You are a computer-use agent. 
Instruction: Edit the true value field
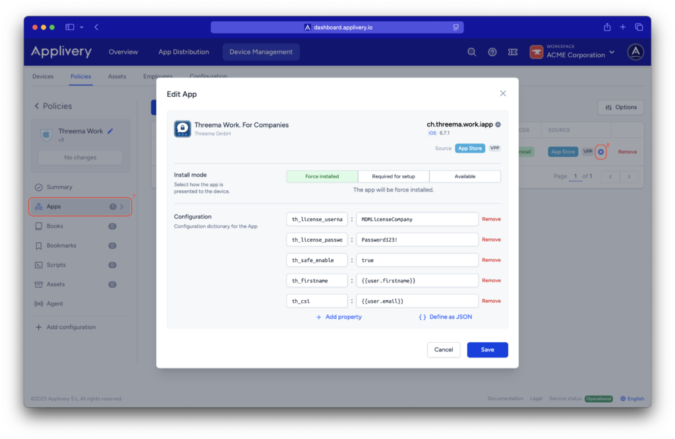point(417,260)
